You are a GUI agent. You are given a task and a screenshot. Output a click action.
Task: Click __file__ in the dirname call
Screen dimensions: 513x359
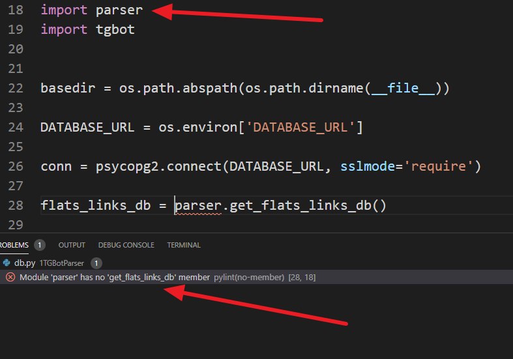click(x=403, y=88)
